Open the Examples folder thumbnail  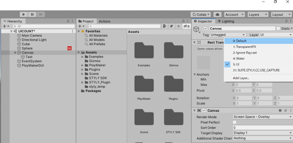144,52
